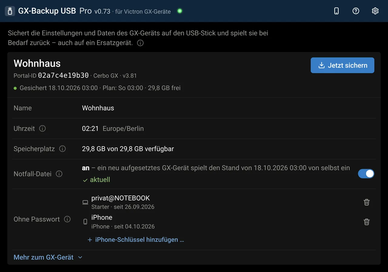Expand Mehr zum GX-Gerät section
Screen dimensions: 388x272
pos(48,257)
